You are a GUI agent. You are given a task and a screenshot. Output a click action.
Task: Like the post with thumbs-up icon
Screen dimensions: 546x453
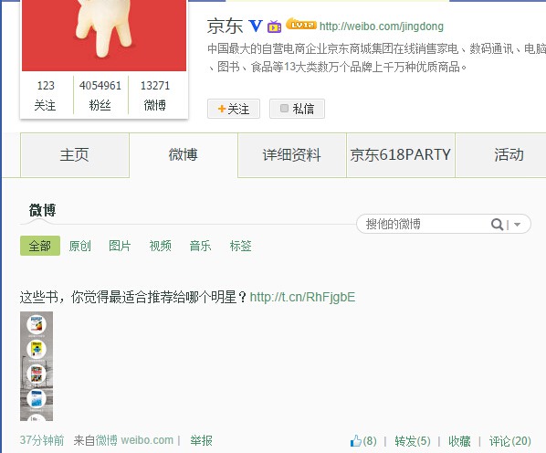pos(356,441)
